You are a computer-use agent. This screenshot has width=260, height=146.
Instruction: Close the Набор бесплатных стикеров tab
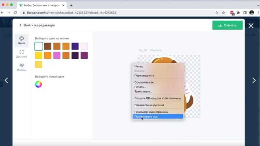click(x=63, y=5)
